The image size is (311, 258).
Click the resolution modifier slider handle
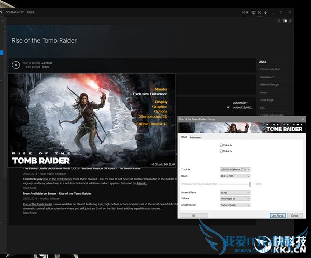250,184
